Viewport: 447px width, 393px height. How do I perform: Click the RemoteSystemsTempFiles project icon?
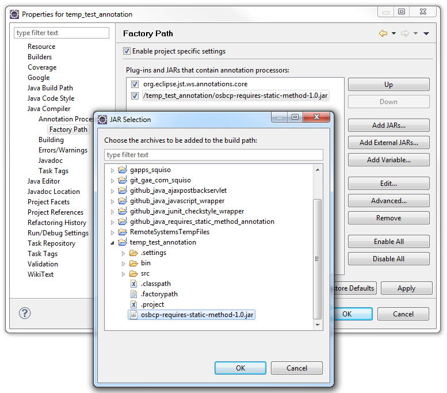pos(123,232)
